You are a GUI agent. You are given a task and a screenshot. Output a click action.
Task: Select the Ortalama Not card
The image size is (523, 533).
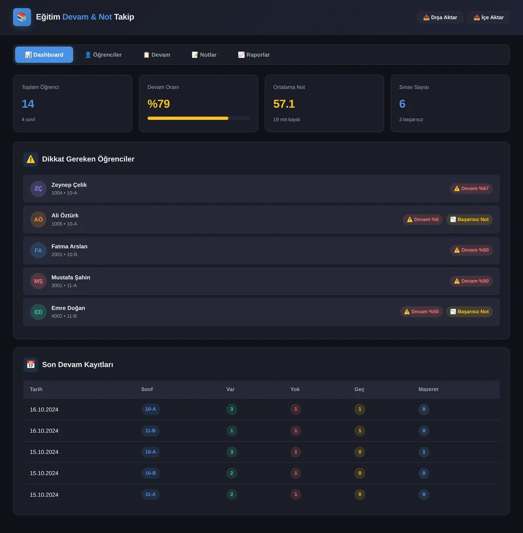(324, 104)
